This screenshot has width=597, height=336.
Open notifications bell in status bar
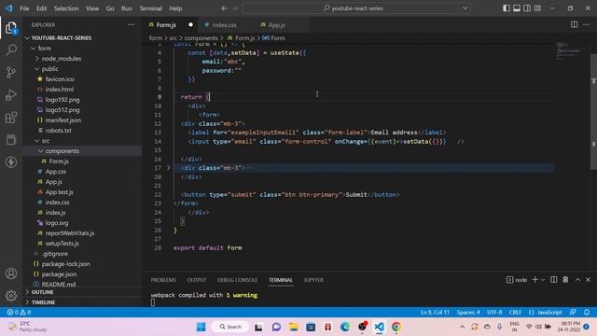coord(587,313)
